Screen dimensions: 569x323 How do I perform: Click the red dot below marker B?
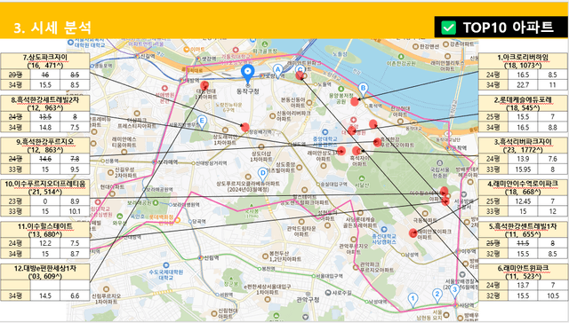pyautogui.click(x=355, y=102)
